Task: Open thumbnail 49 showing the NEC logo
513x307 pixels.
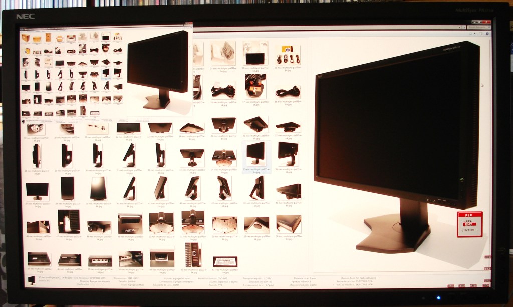Action: [x=130, y=223]
